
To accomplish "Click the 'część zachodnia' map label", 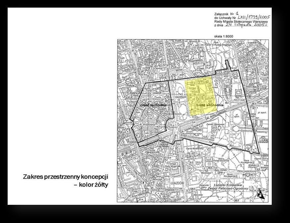I will click(153, 105).
